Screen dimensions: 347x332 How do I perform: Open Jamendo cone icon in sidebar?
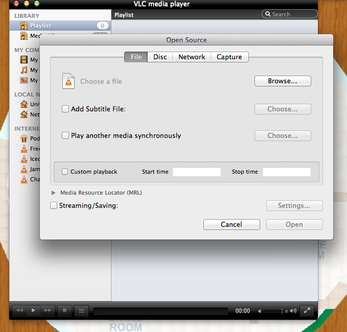click(x=24, y=169)
